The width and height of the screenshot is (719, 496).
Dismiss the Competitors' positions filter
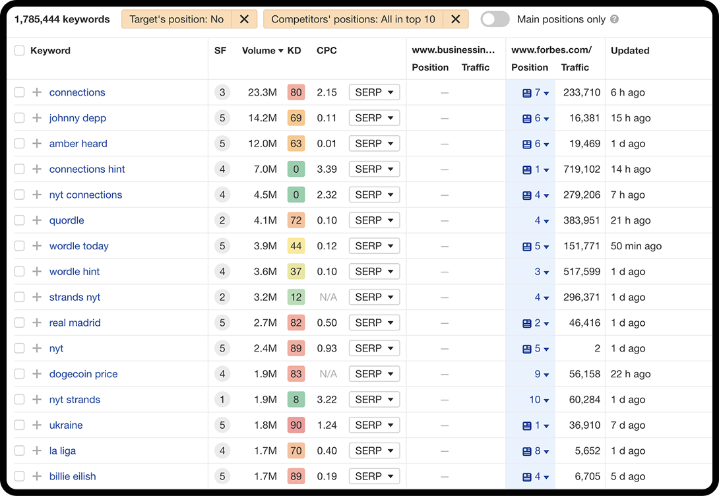coord(456,20)
